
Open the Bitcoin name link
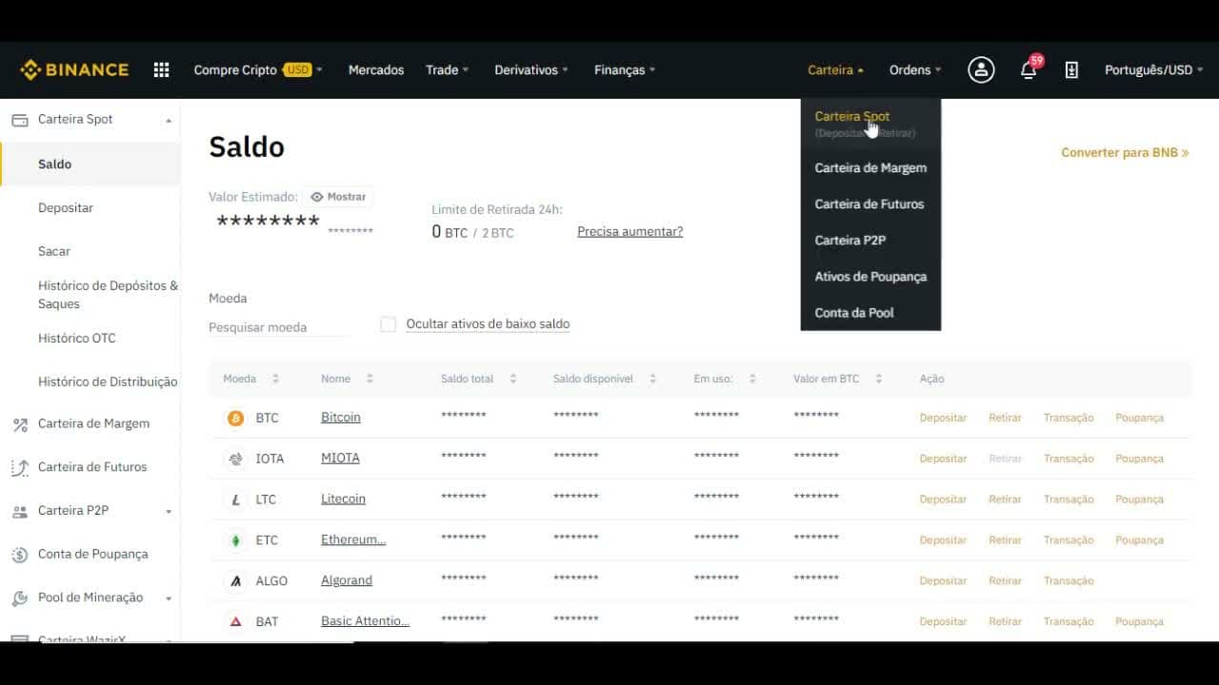[x=341, y=418]
